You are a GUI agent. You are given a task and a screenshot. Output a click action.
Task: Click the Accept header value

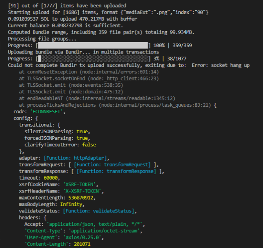[94, 224]
